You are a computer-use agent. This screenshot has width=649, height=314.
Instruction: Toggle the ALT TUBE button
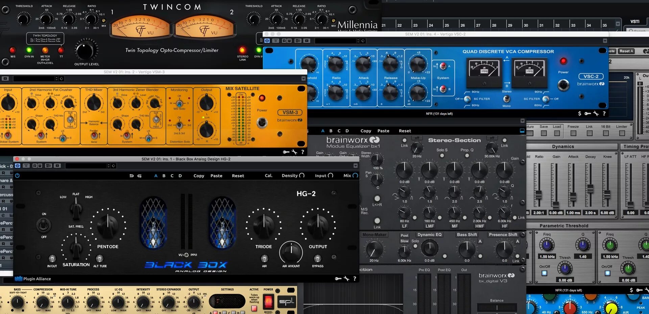coord(99,259)
